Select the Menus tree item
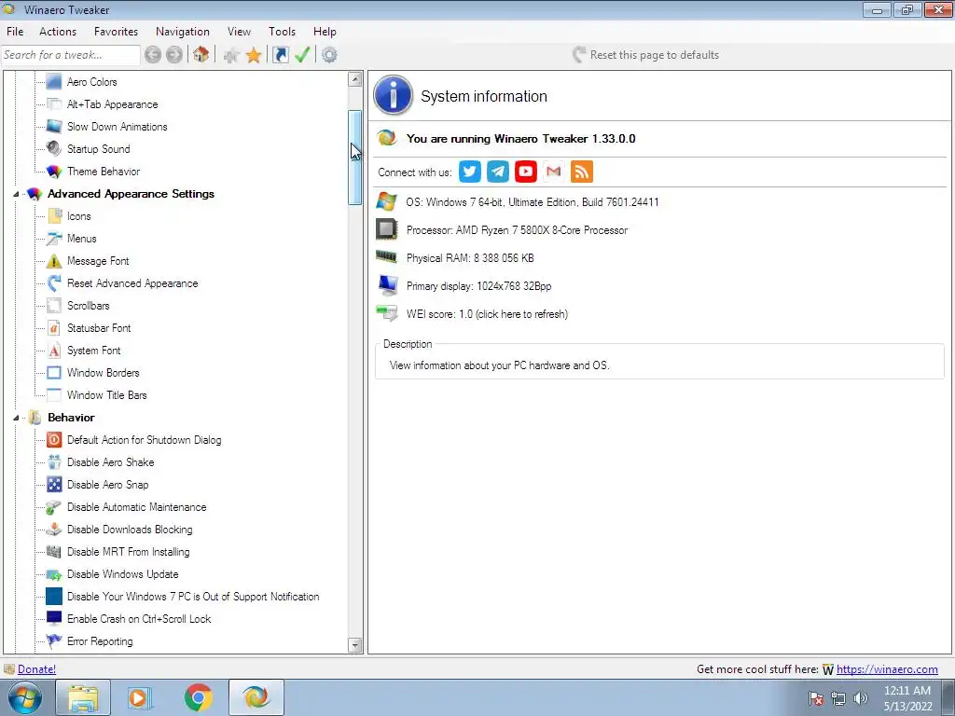The image size is (955, 716). click(82, 239)
